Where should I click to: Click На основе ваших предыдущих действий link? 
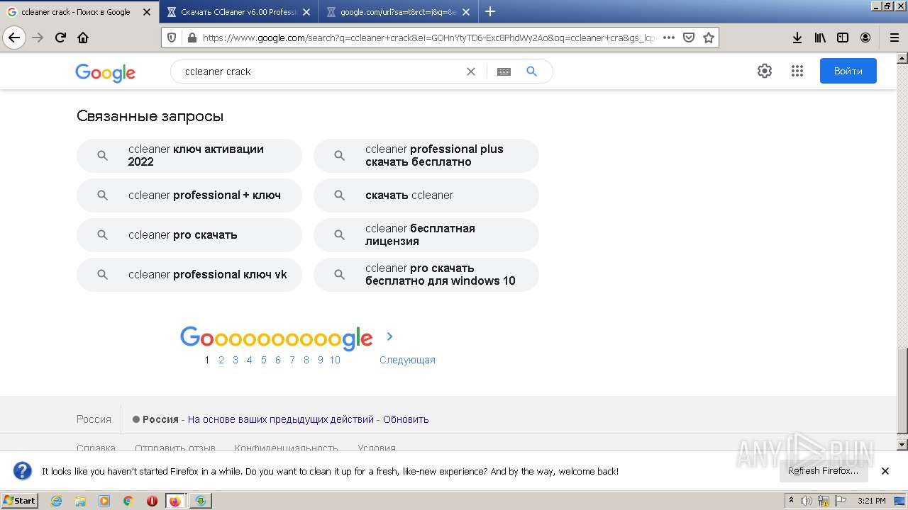[280, 419]
